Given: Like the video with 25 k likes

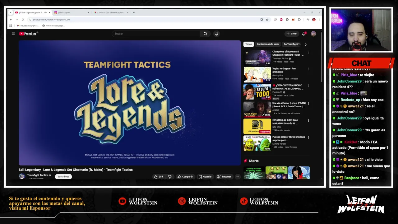Looking at the screenshot, I should click(159, 177).
